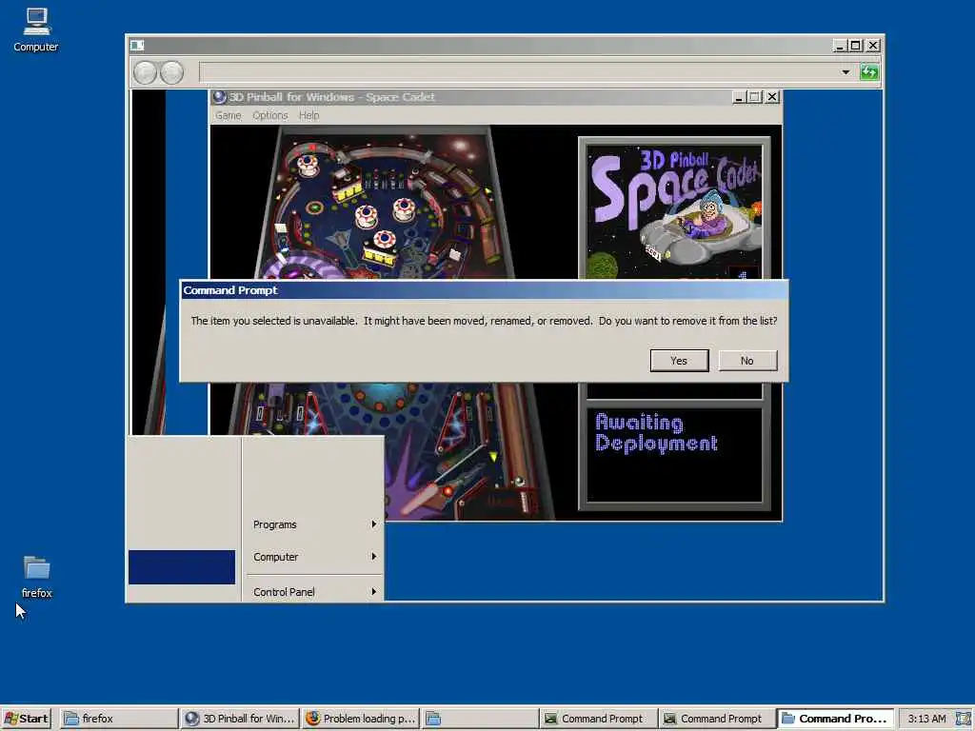Click the address bar input field

tap(519, 72)
